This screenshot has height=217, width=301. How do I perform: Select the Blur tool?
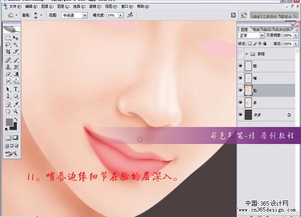(x=8, y=81)
